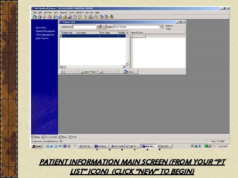This screenshot has height=178, width=238.
Task: Click the patient list scroll-down arrow
Action: [x=127, y=64]
